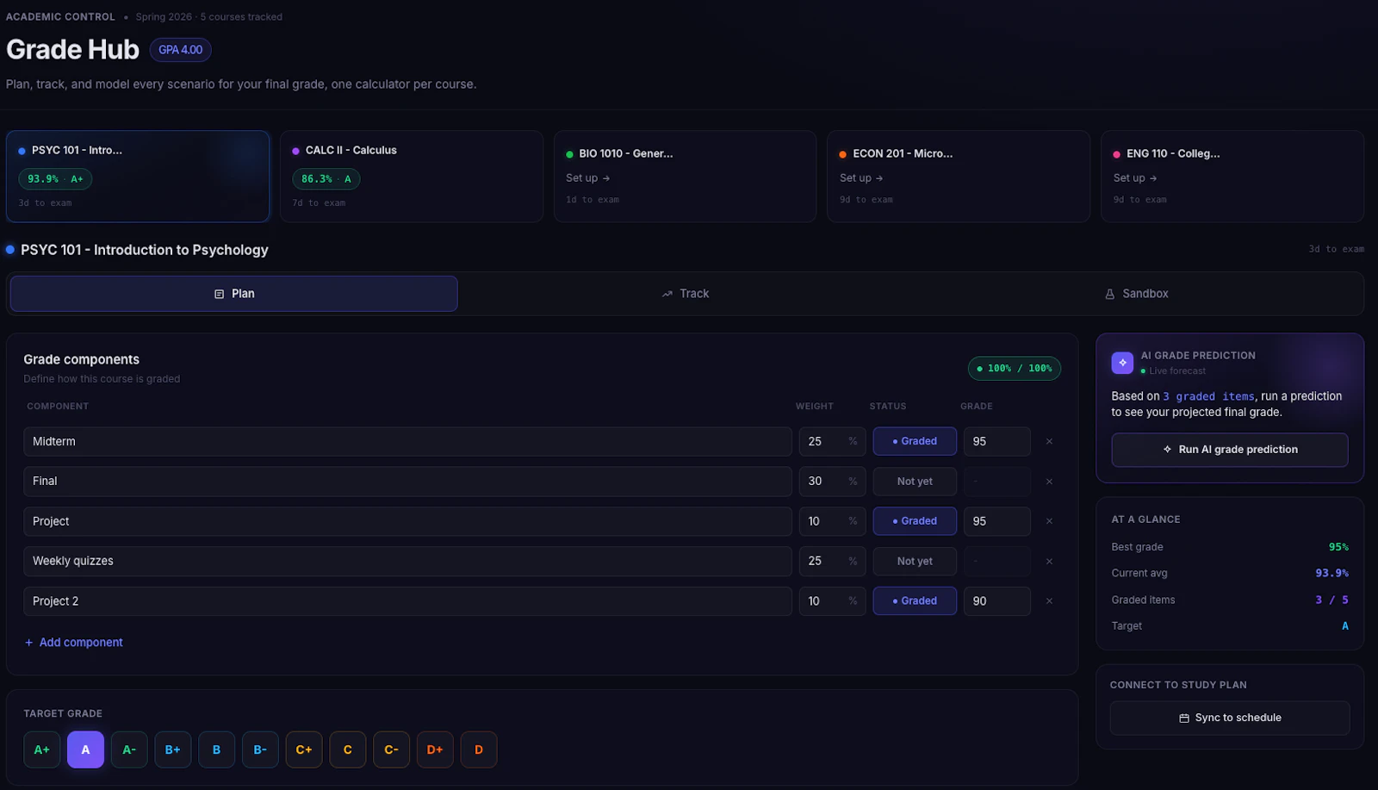
Task: Pick D as target grade
Action: point(479,750)
